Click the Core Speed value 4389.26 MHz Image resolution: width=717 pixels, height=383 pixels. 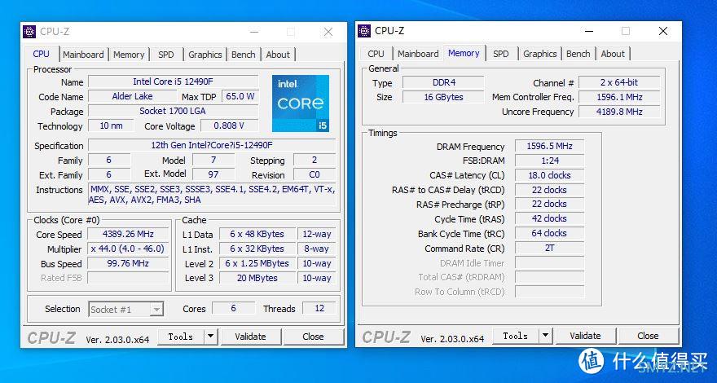click(128, 235)
